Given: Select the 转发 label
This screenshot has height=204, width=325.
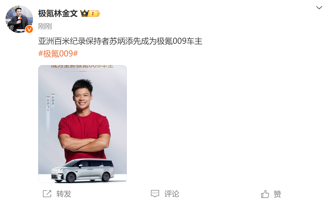Looking at the screenshot, I should pyautogui.click(x=64, y=194).
